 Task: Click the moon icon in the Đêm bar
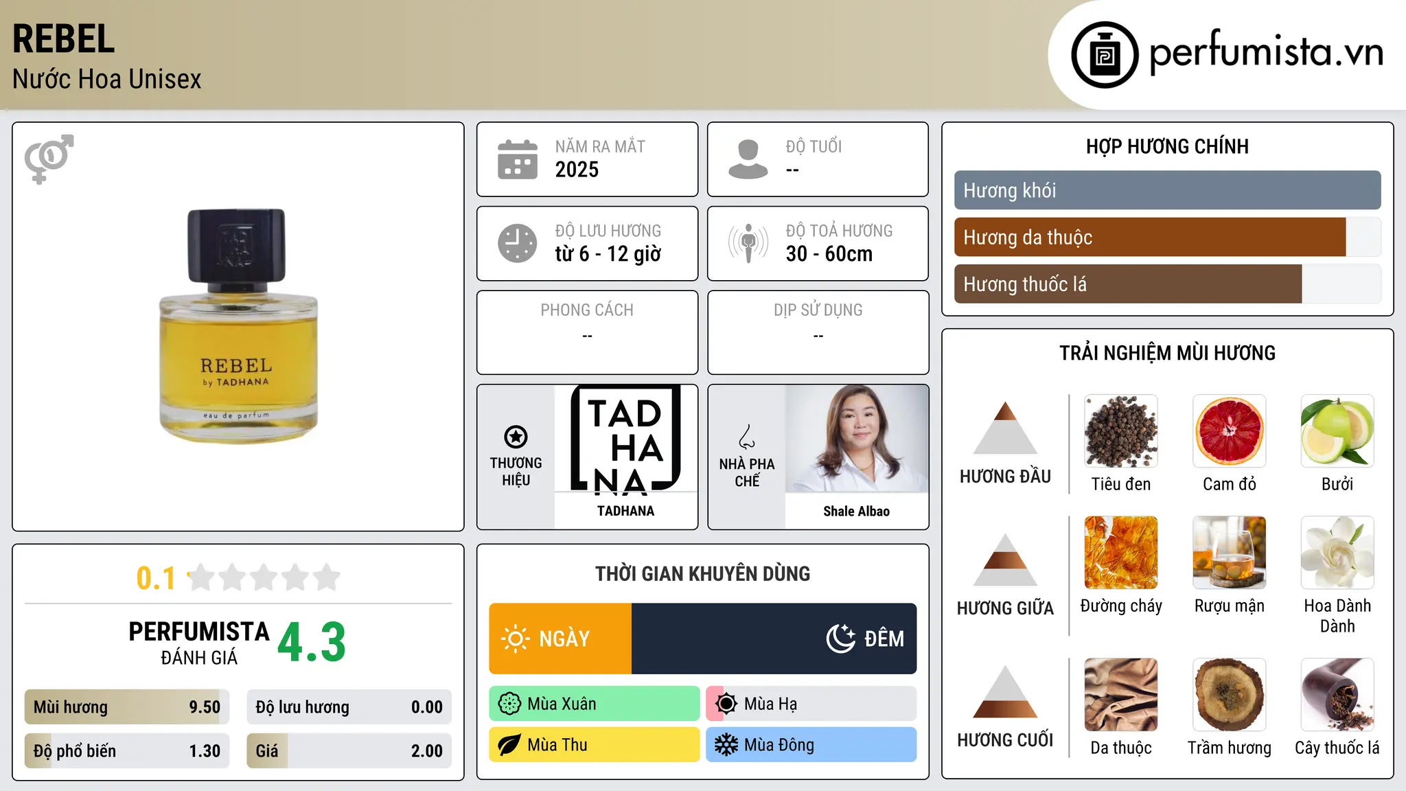[841, 639]
